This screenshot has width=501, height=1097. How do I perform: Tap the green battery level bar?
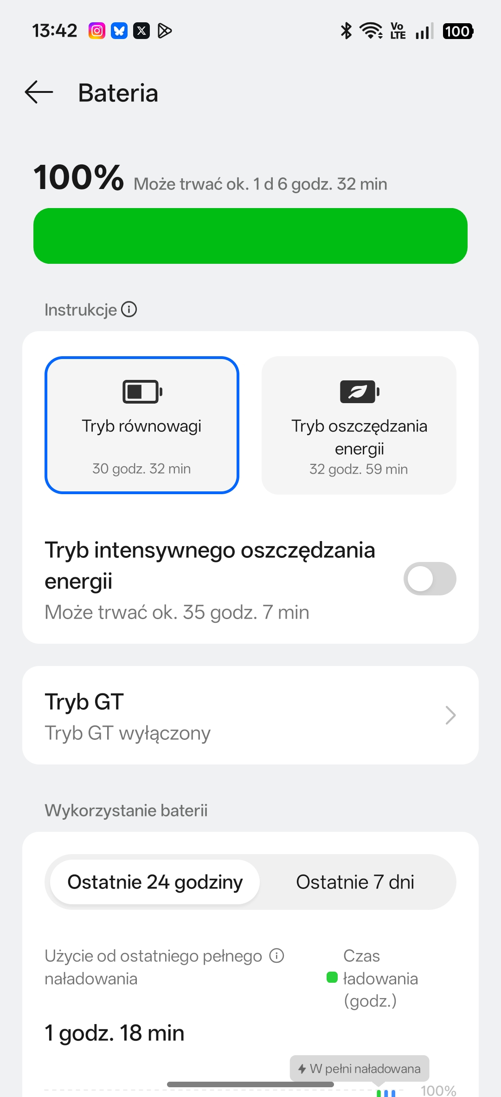tap(250, 236)
